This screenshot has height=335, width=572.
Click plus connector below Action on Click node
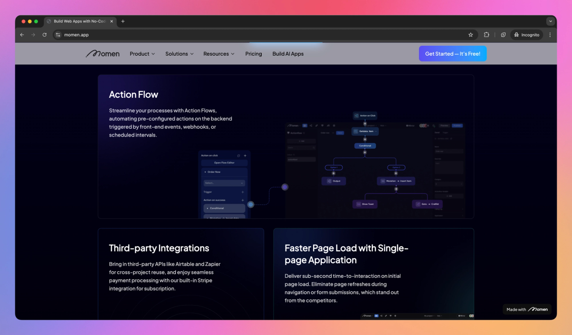click(x=365, y=123)
